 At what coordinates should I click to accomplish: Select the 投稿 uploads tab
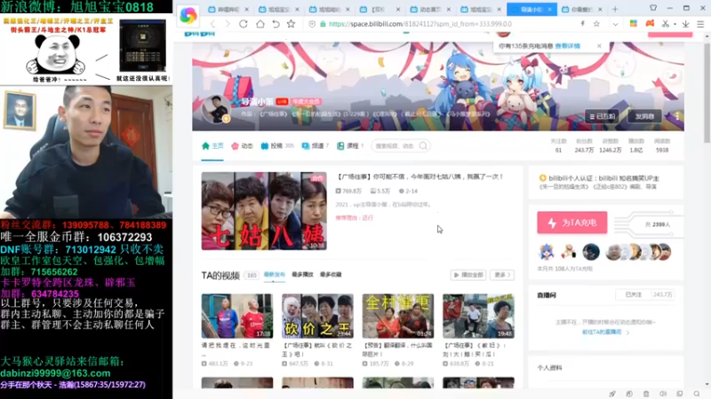(277, 145)
